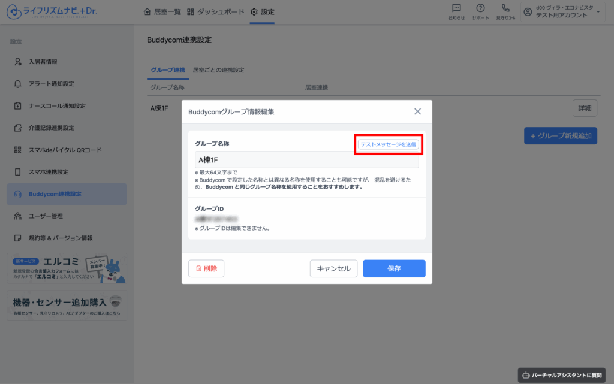Click the ナースコール通知設定 icon
The width and height of the screenshot is (614, 384).
tap(17, 106)
